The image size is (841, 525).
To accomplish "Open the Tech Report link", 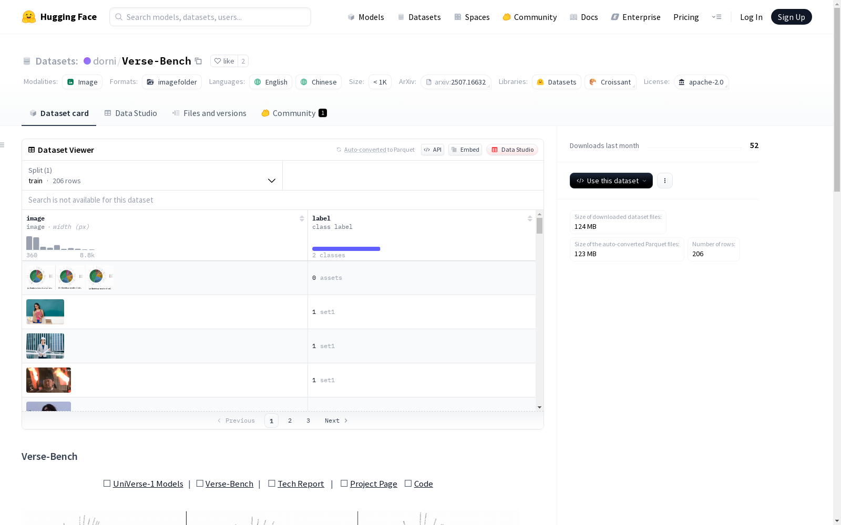I will click(301, 484).
